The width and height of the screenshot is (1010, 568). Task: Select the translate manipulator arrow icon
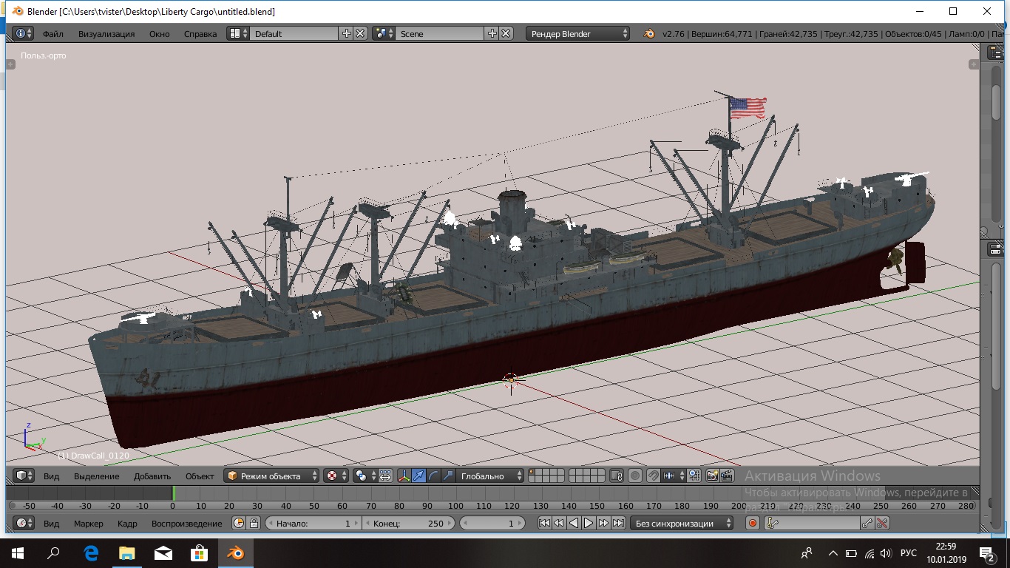coord(418,476)
